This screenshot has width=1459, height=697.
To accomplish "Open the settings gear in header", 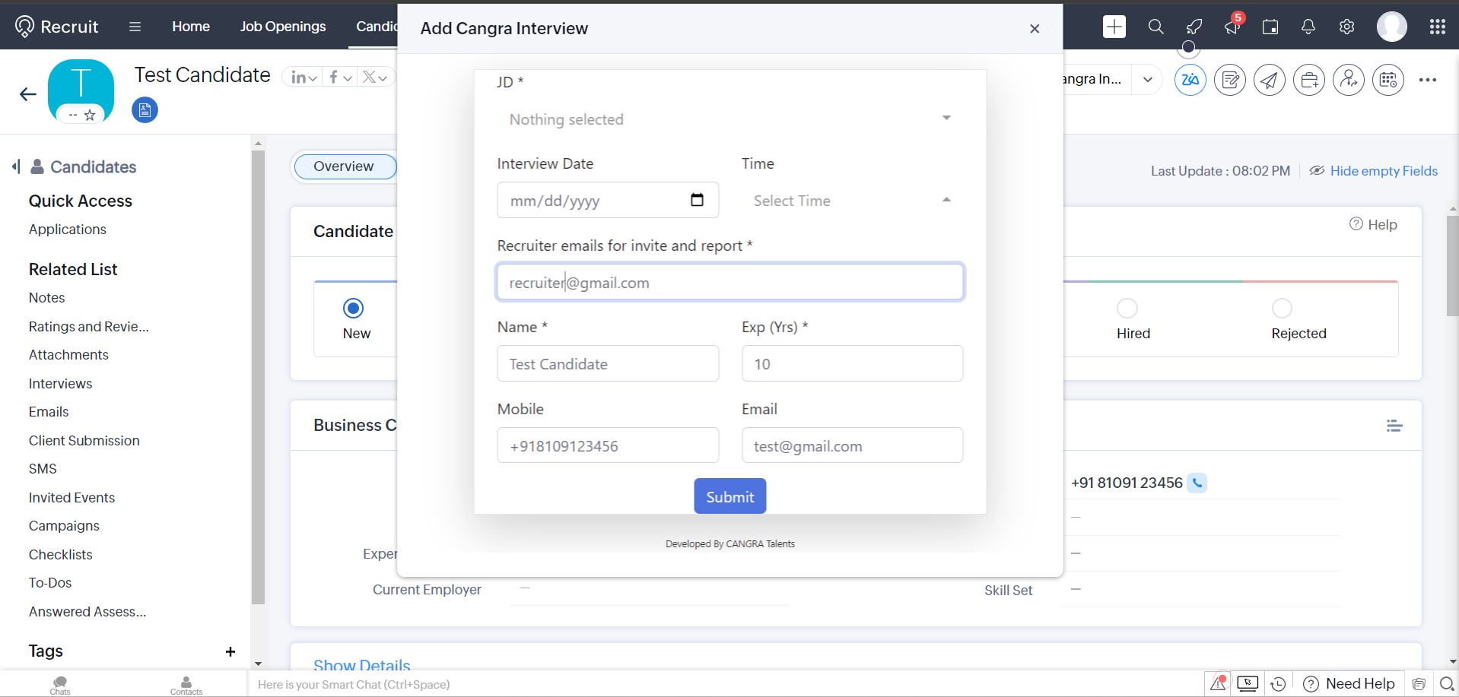I will coord(1346,27).
